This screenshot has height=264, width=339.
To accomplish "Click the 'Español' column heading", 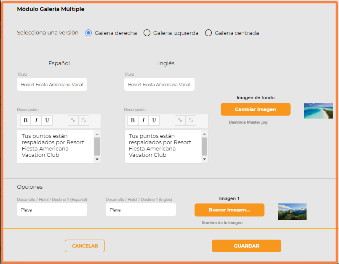I will (x=59, y=63).
